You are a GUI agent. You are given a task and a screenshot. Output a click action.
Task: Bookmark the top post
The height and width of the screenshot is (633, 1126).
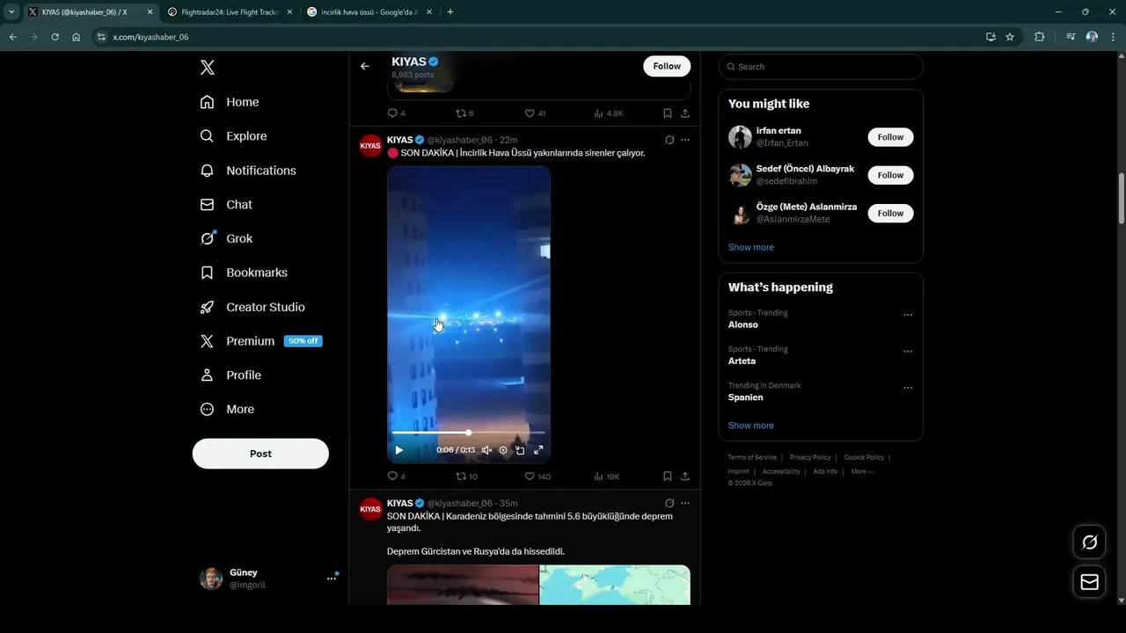667,113
